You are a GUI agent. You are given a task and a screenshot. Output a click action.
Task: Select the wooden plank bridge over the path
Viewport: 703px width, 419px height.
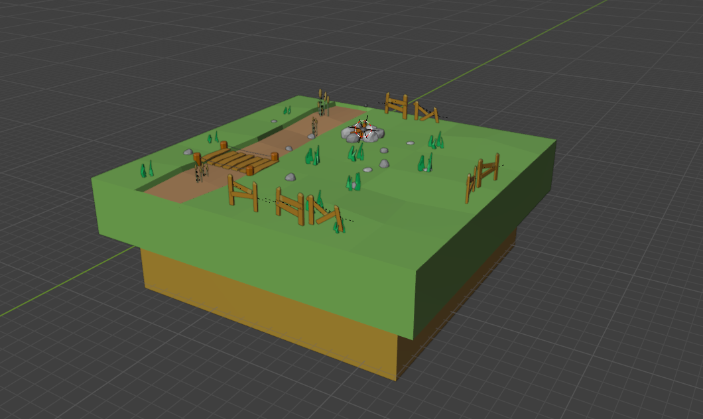(236, 159)
